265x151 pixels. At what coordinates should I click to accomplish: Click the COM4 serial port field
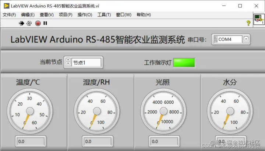(230, 39)
